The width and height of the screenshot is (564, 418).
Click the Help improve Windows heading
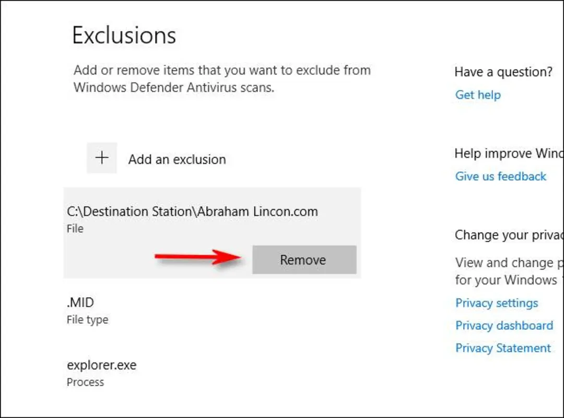(509, 153)
